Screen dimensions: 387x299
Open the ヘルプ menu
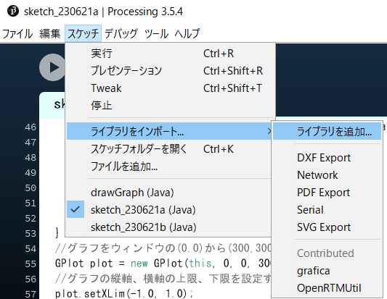click(x=187, y=33)
